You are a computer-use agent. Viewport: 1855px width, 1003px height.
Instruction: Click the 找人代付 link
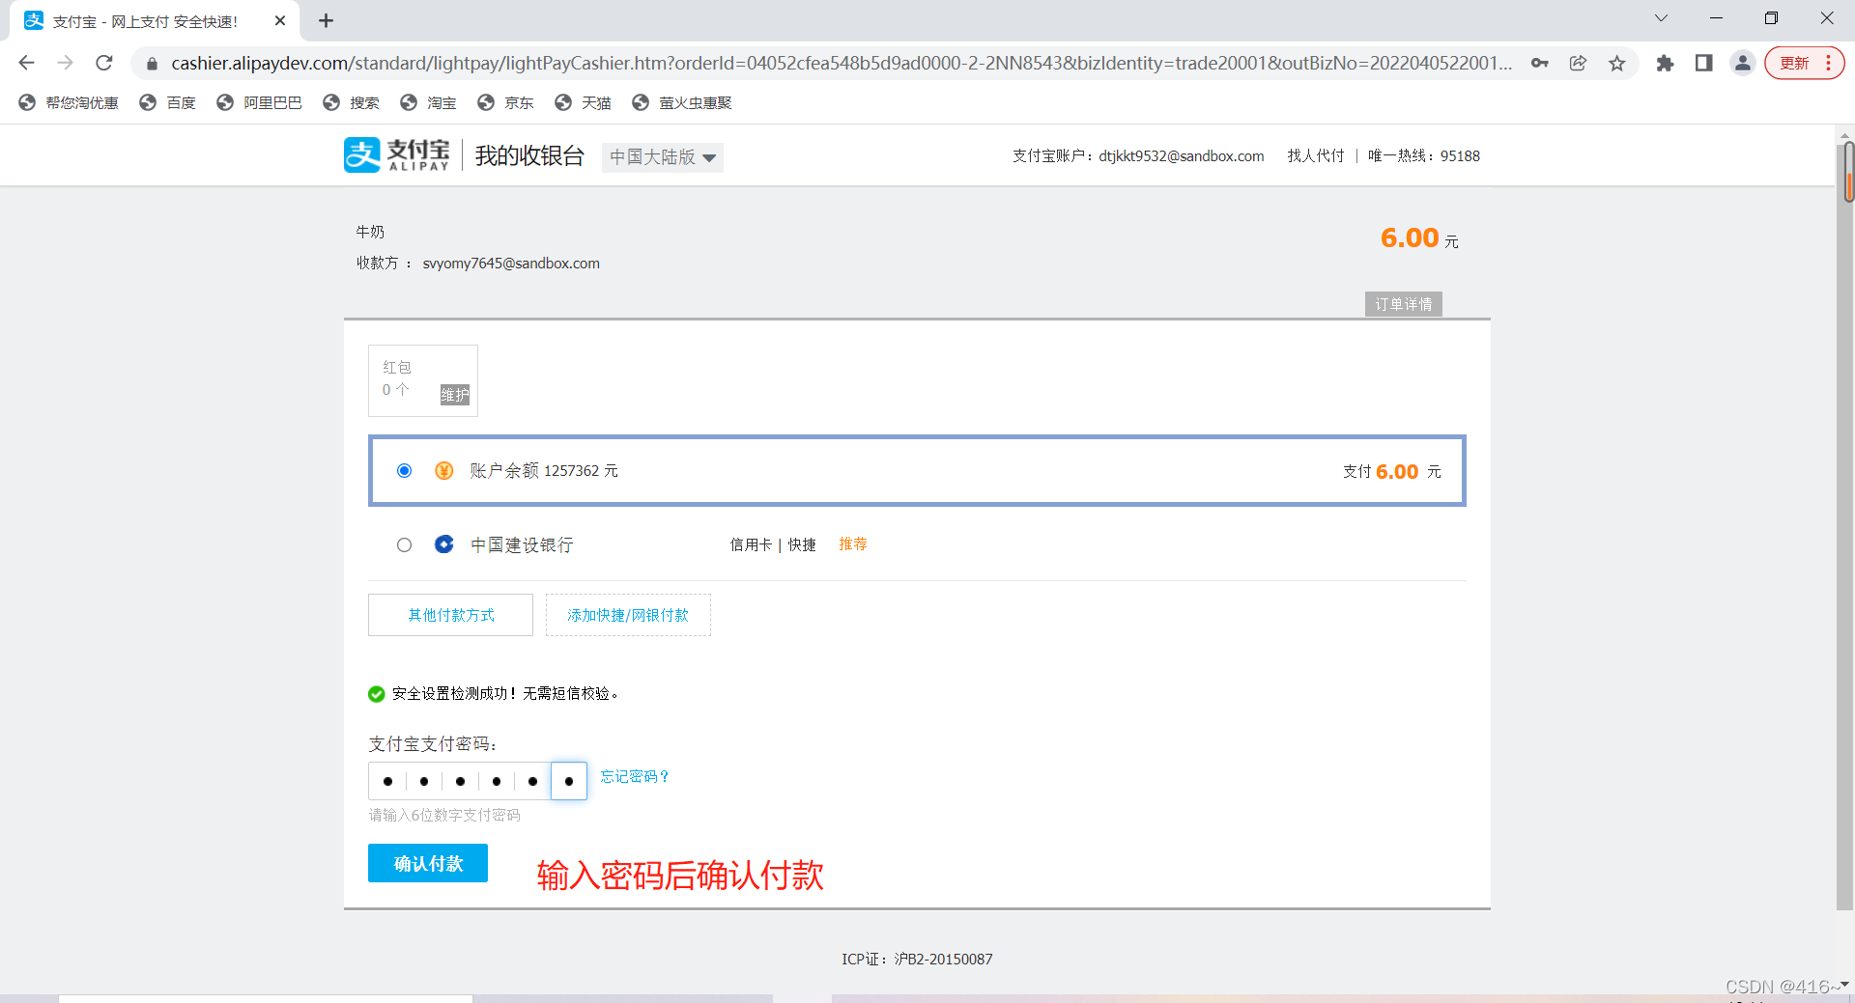point(1315,155)
